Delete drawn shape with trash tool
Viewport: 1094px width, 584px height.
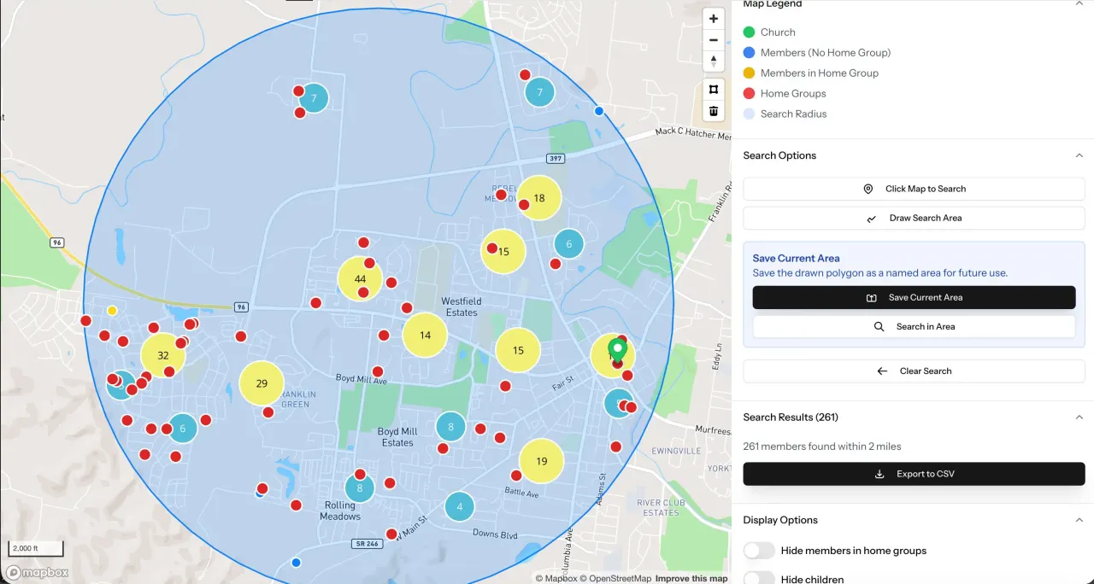point(714,111)
